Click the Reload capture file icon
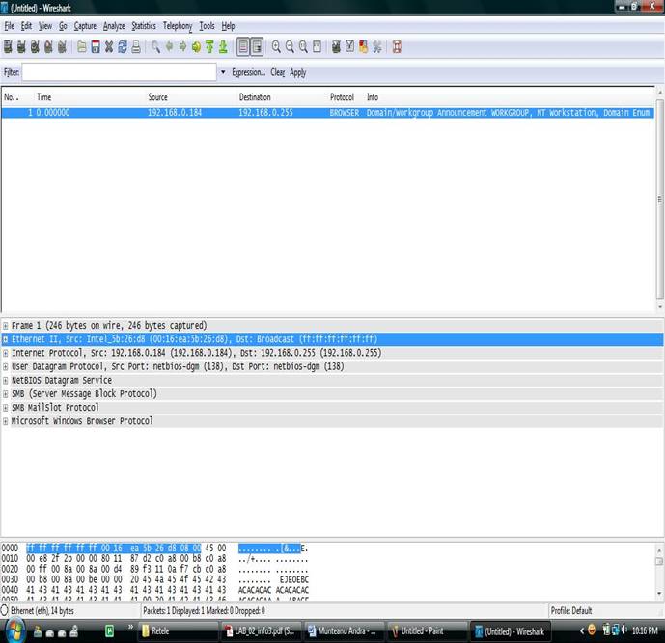 click(x=123, y=46)
